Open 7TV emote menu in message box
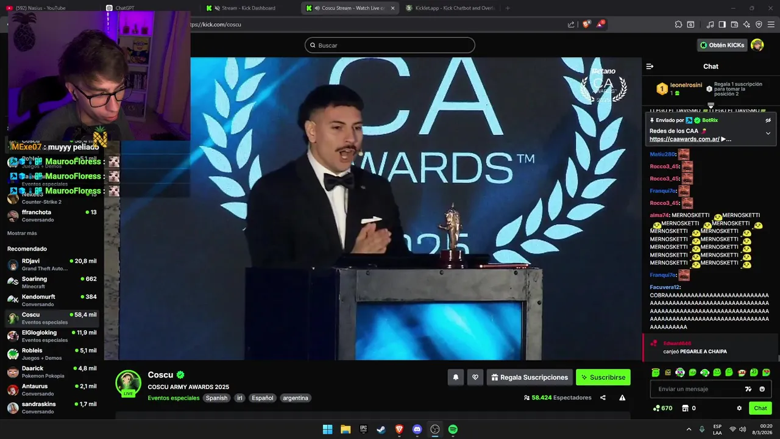Viewport: 780px width, 439px height. 748,389
